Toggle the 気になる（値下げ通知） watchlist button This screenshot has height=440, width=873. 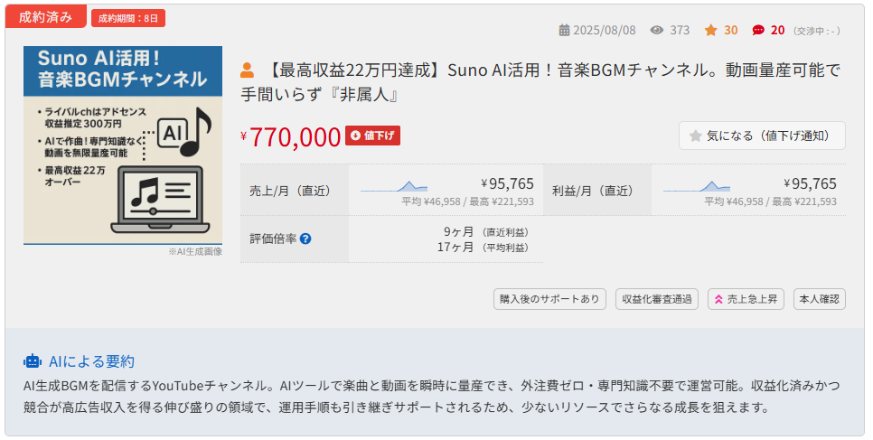(x=762, y=136)
